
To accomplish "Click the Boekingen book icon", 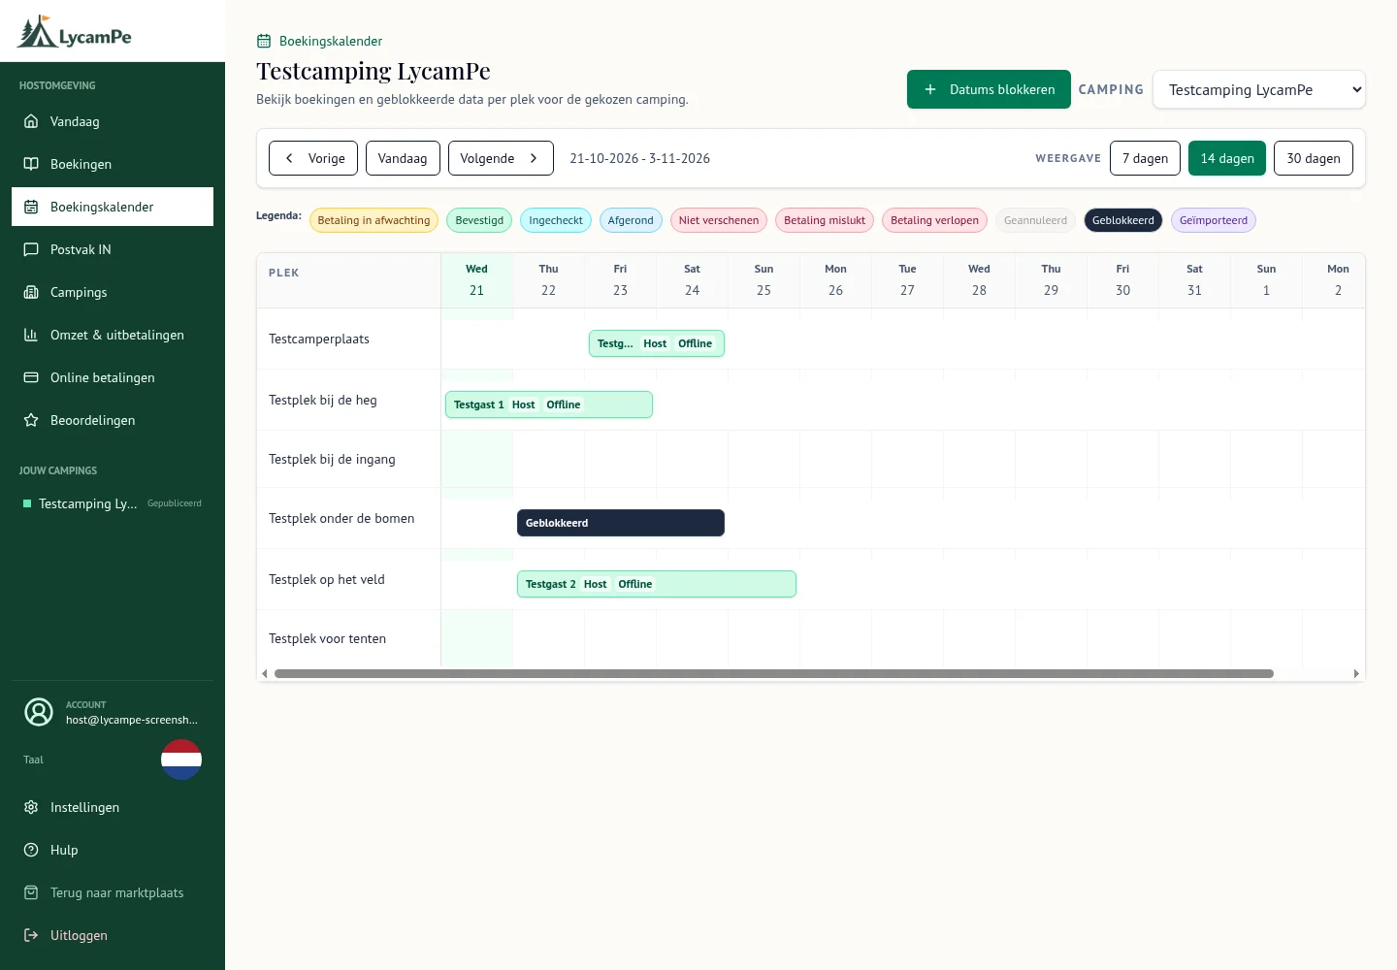I will pos(31,164).
